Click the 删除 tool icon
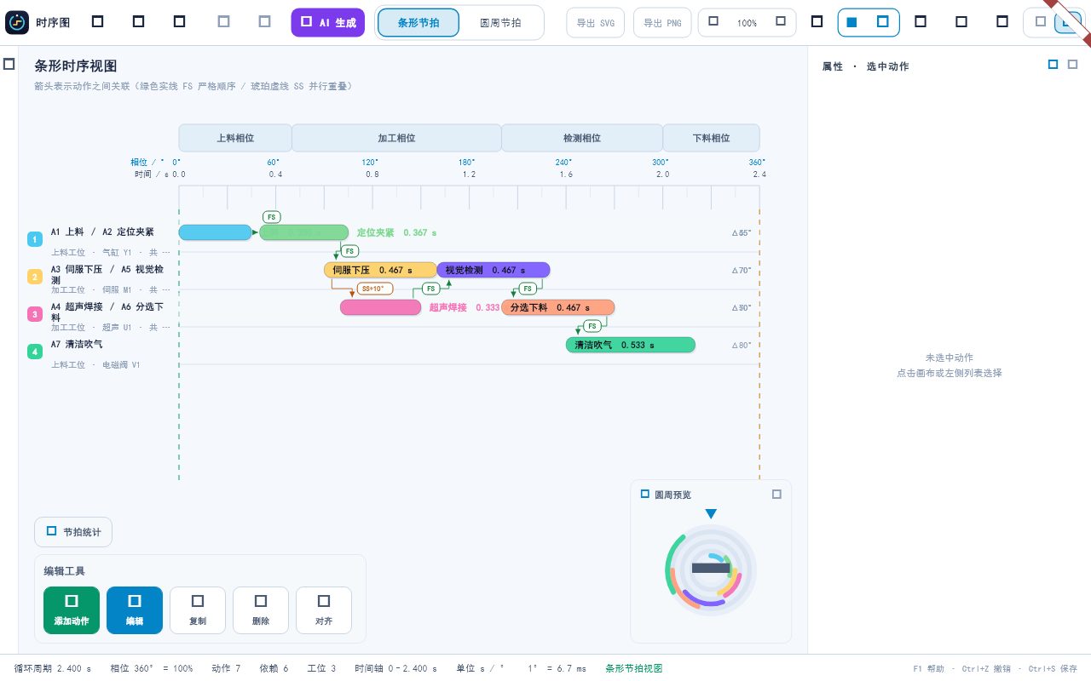Screen dimensions: 1091x681 point(261,601)
